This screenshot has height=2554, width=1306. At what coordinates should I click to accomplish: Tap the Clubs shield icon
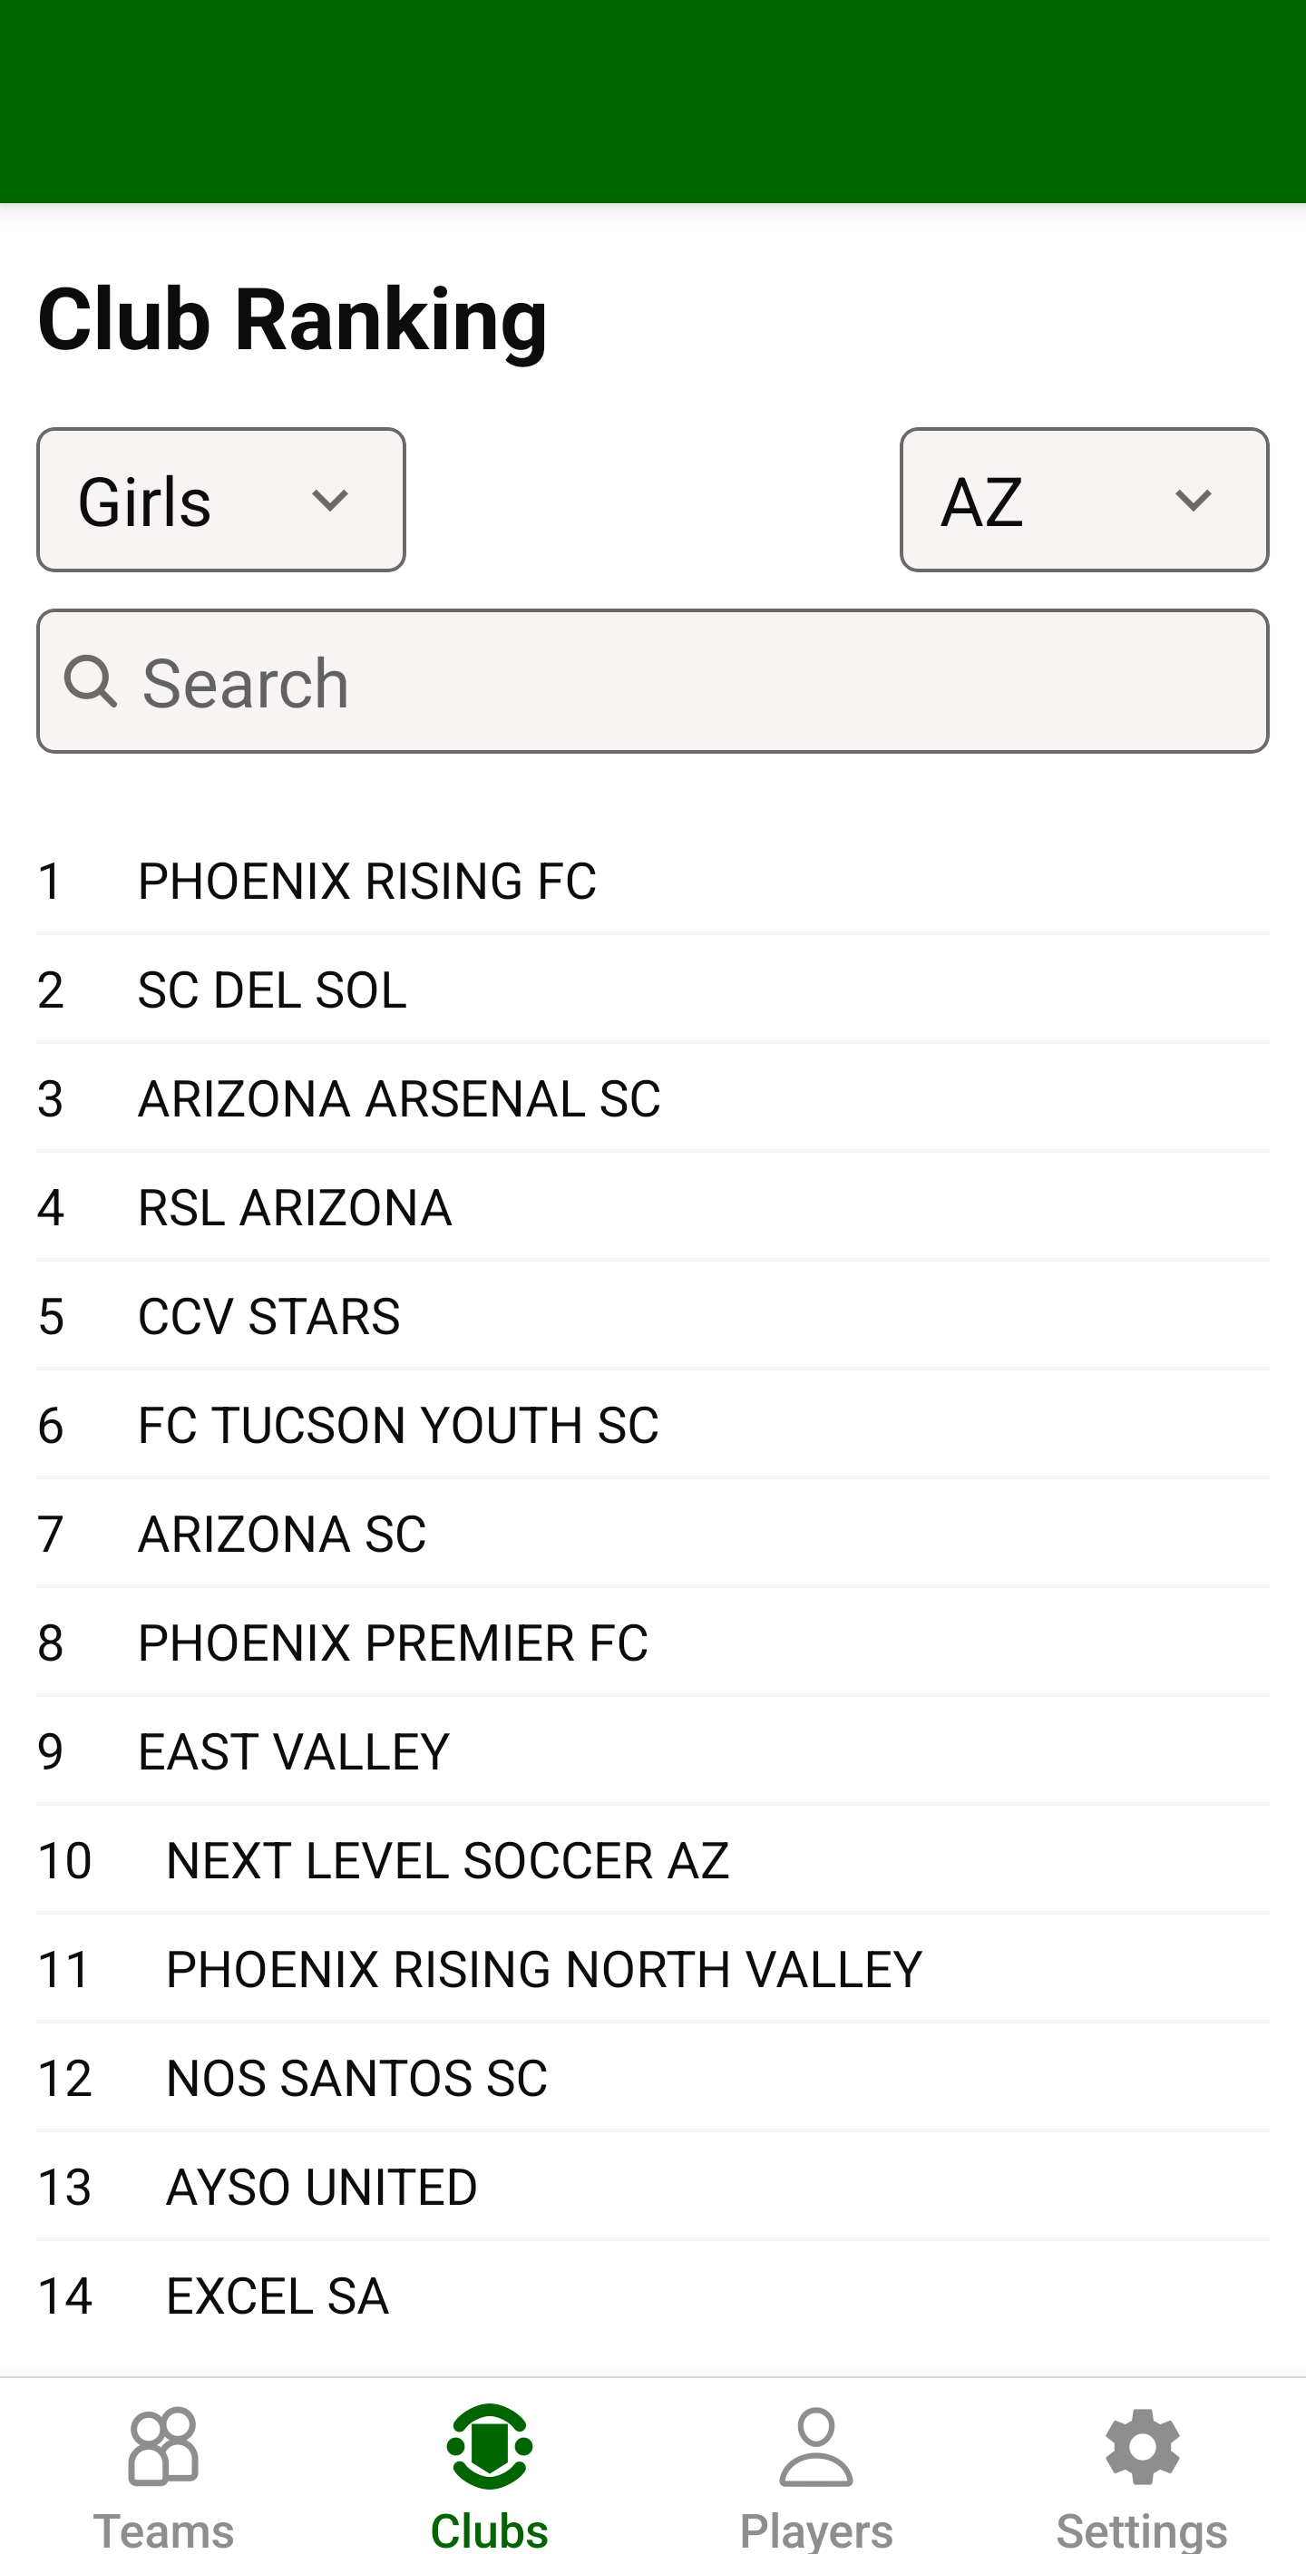(490, 2447)
